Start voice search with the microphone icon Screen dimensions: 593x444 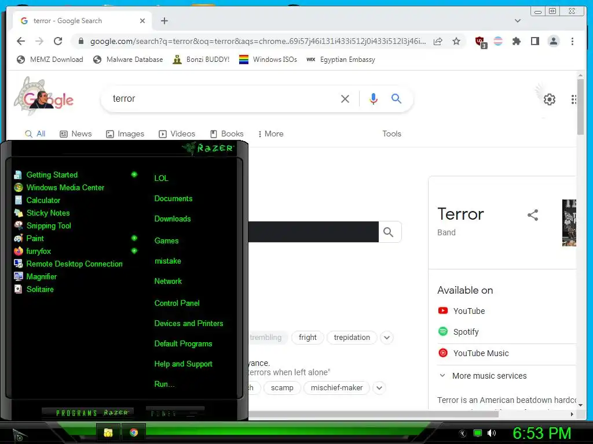point(374,98)
